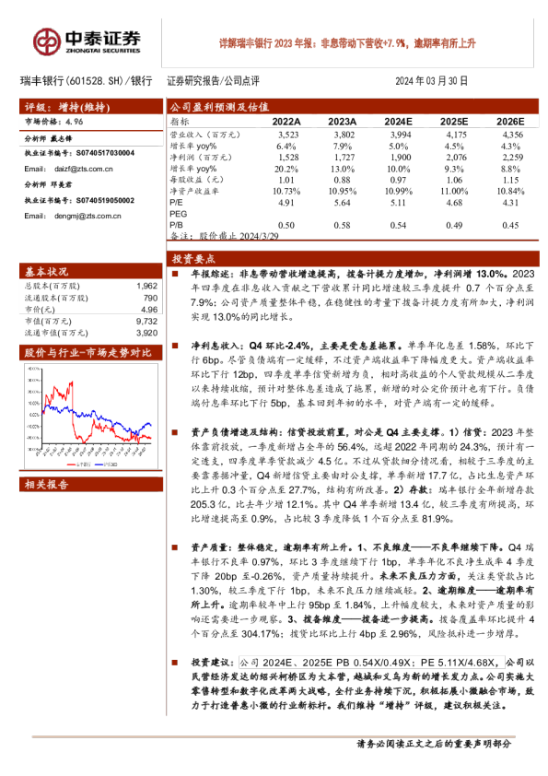Screen dimensions: 548x776
Task: Click the 2022A column header
Action: pyautogui.click(x=286, y=122)
